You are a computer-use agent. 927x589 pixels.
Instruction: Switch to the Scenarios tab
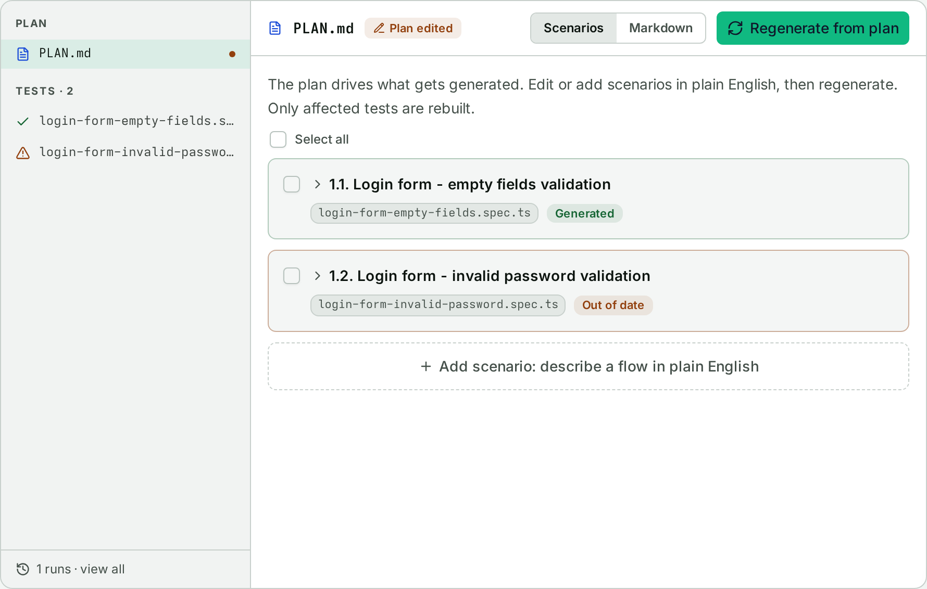[x=573, y=28]
